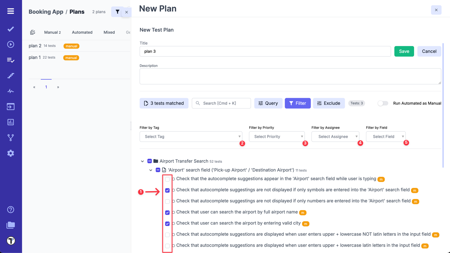The height and width of the screenshot is (253, 450).
Task: Click the Pulse activity icon in sidebar
Action: point(11,91)
